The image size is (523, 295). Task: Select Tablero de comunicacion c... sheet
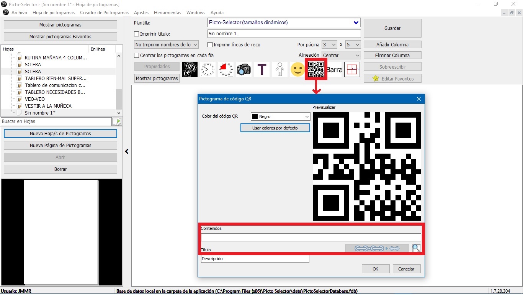[55, 85]
